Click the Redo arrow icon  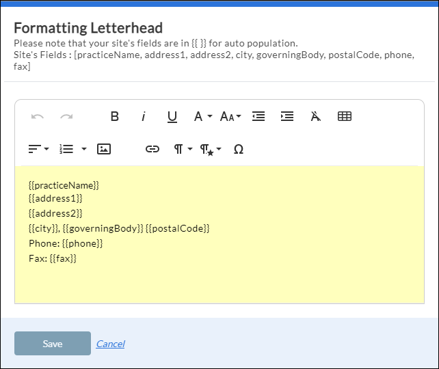(x=66, y=117)
